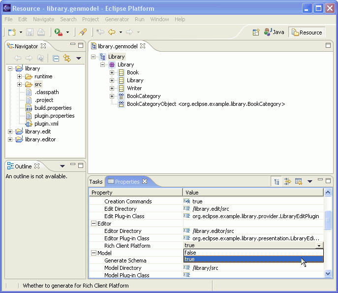
Task: Toggle Show Advanced Properties icon
Action: point(287,181)
